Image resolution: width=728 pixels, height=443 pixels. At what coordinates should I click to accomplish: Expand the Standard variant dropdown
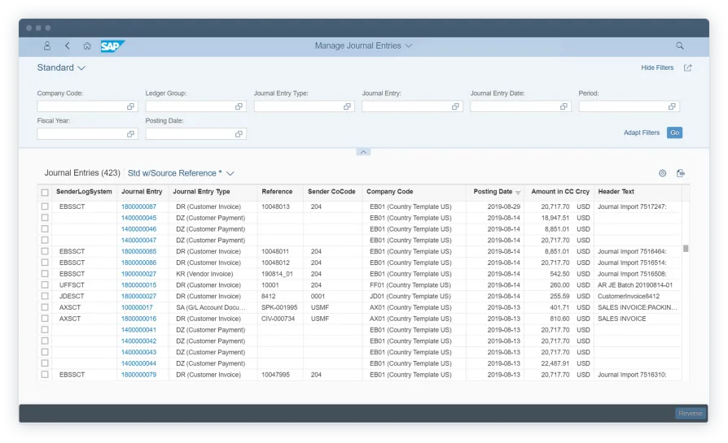81,68
